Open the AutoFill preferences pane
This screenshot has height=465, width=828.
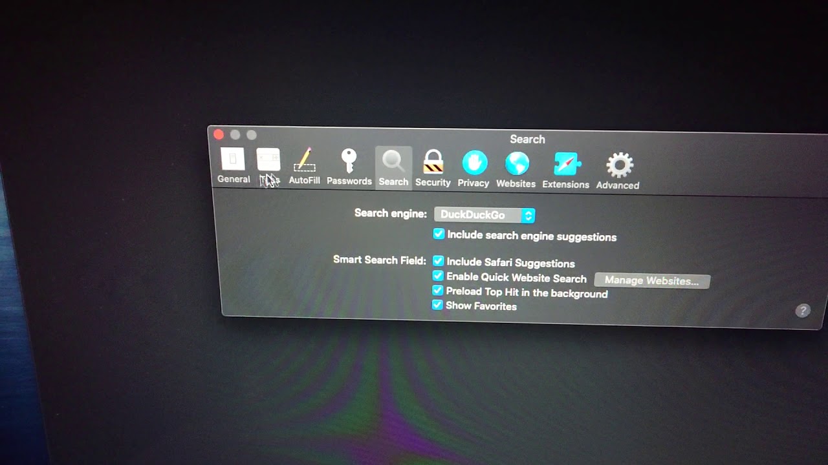point(304,167)
